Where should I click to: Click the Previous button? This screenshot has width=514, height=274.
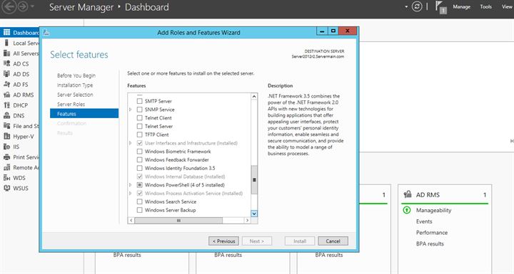point(223,241)
